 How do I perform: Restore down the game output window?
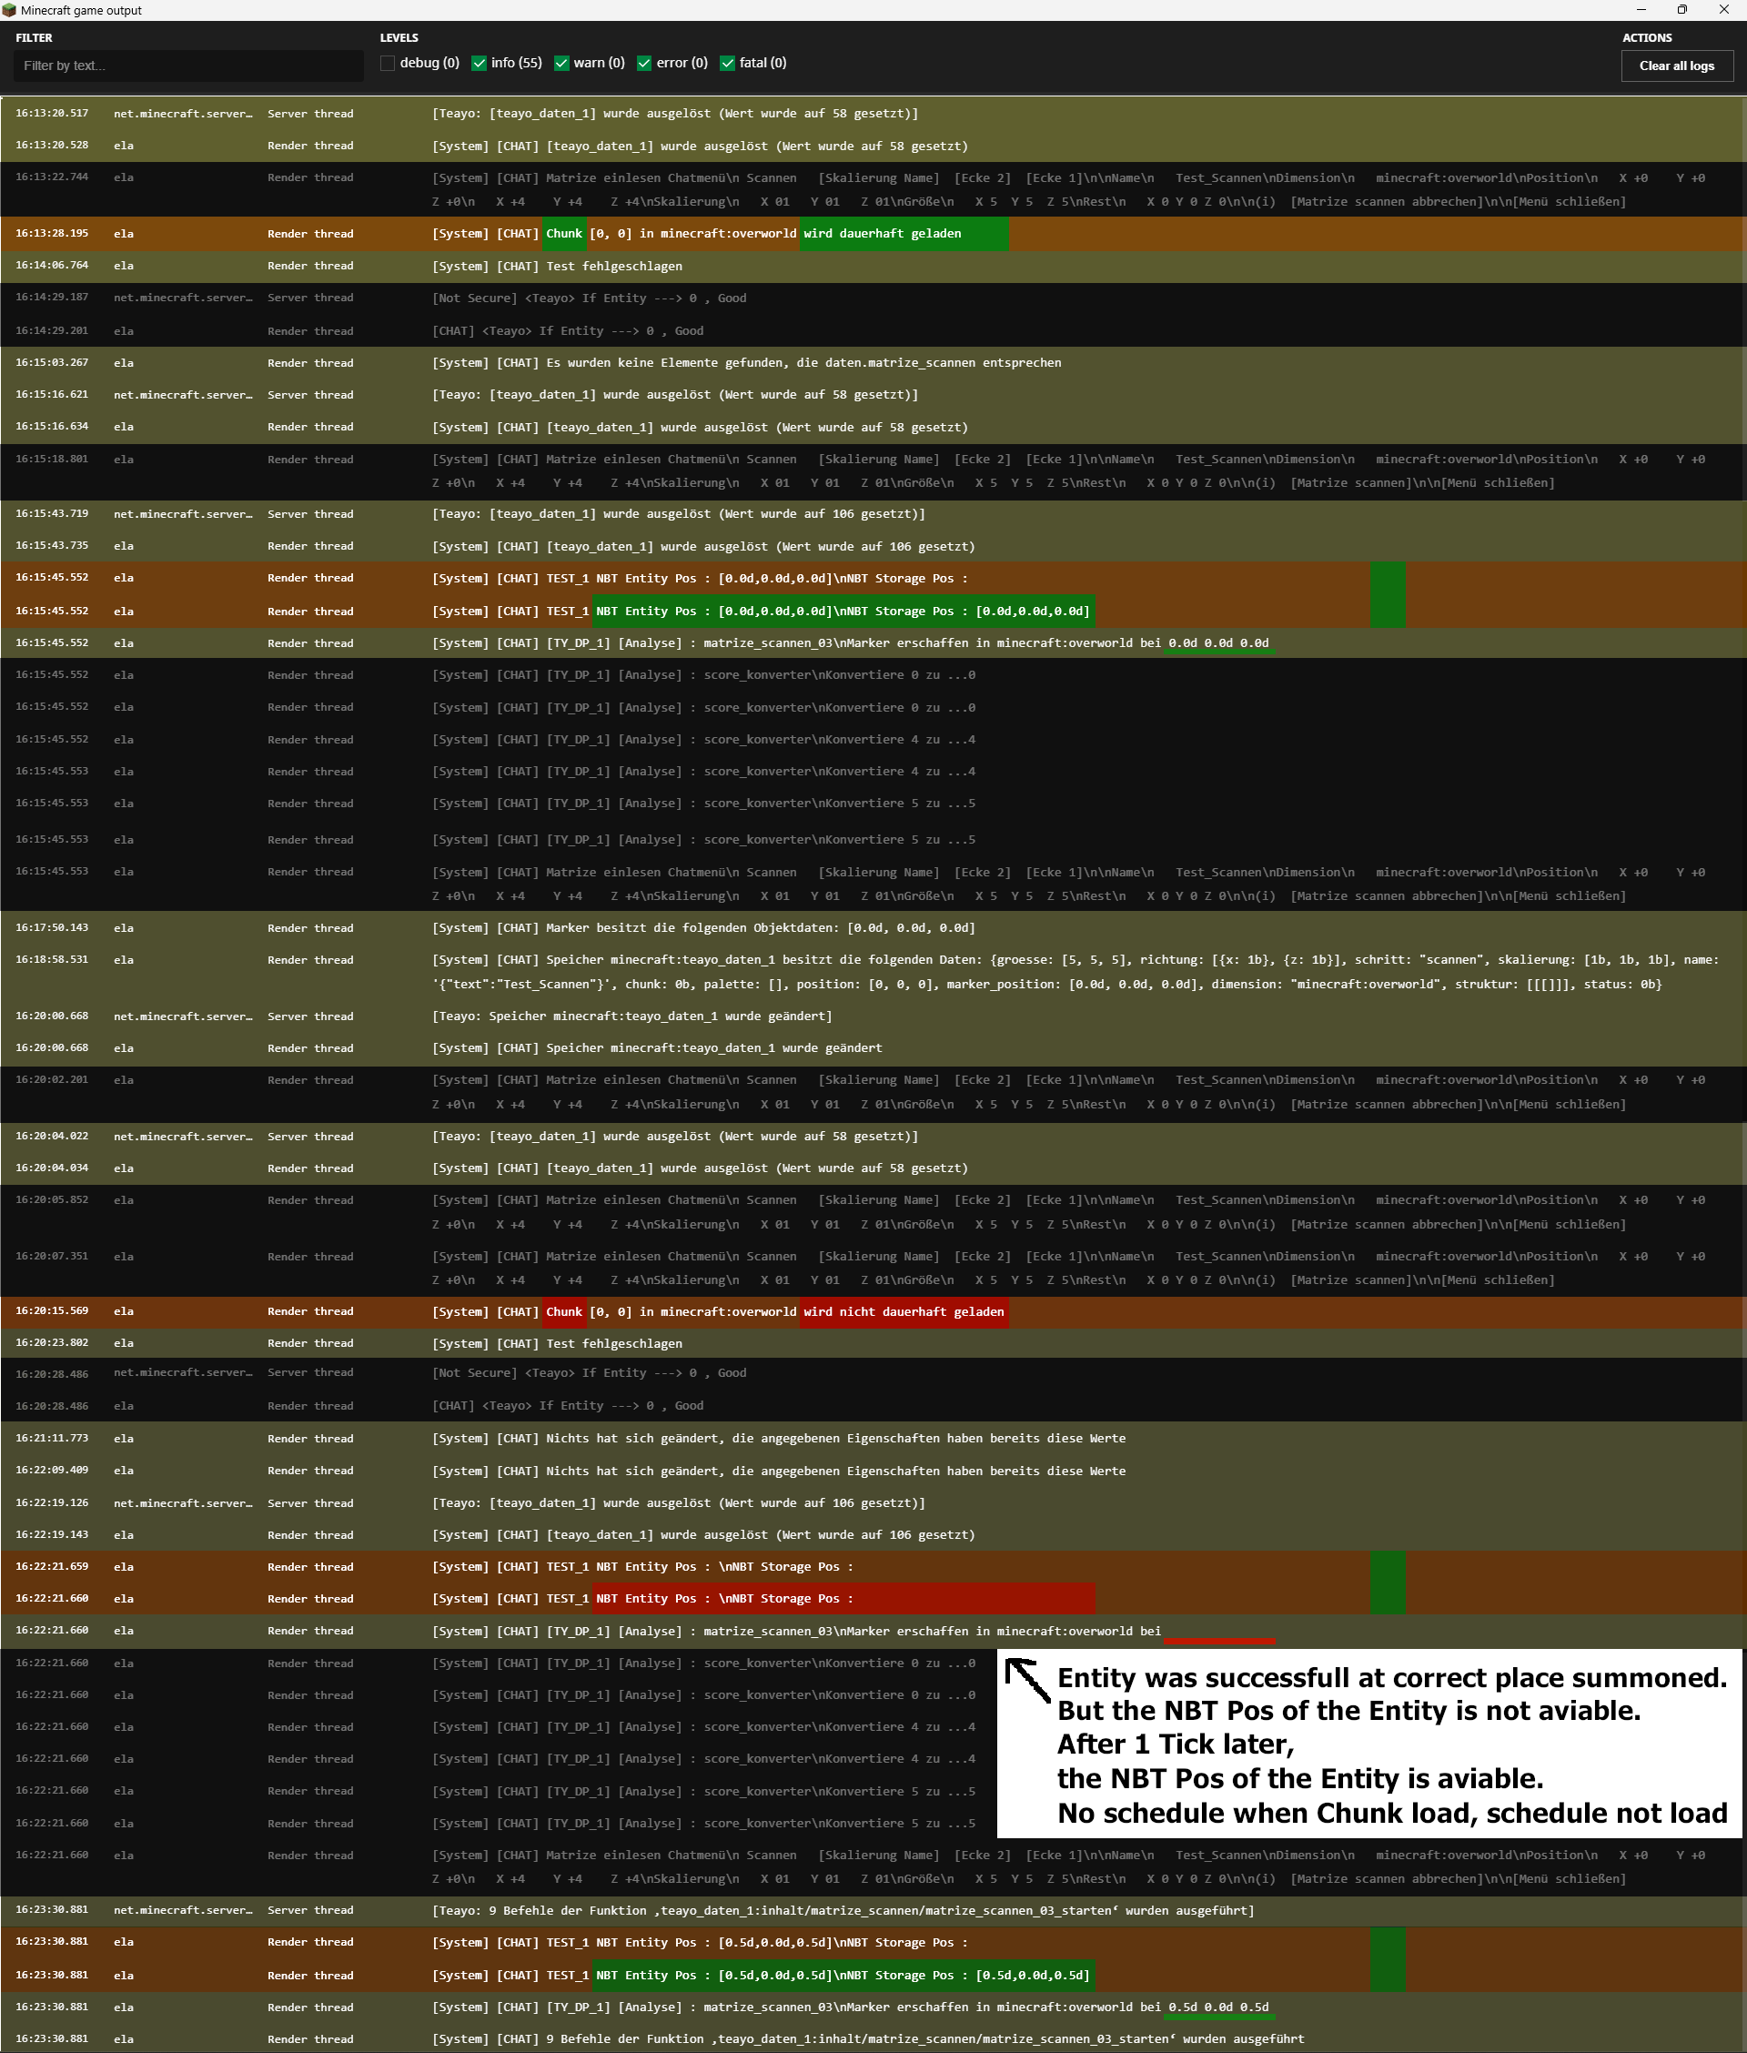coord(1681,10)
